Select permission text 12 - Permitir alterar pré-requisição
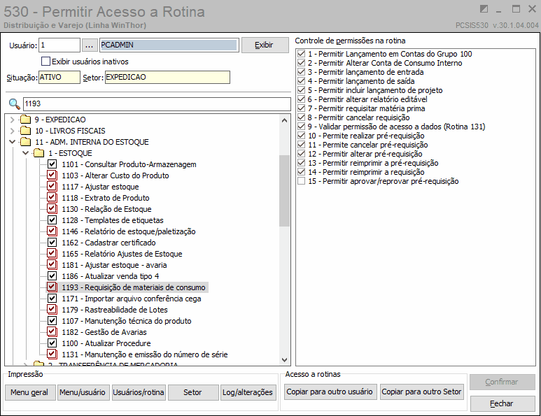Screen dimensions: 541x416 point(365,154)
